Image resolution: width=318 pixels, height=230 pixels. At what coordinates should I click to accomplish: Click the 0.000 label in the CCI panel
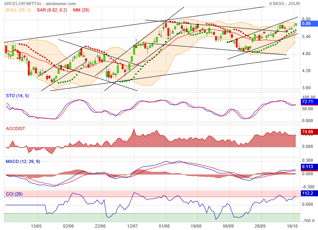pyautogui.click(x=307, y=204)
